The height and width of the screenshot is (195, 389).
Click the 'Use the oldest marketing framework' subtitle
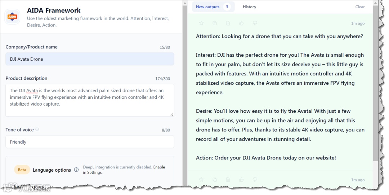tap(98, 22)
